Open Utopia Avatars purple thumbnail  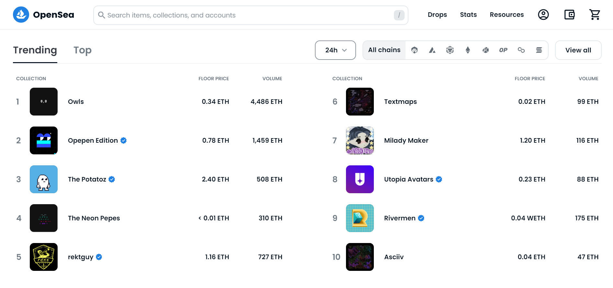click(x=360, y=179)
